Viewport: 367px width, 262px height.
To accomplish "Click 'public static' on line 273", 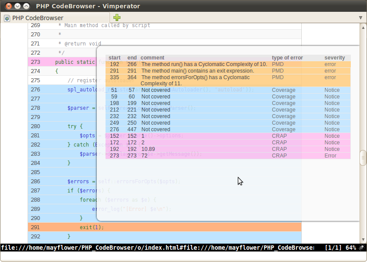I will click(x=75, y=62).
